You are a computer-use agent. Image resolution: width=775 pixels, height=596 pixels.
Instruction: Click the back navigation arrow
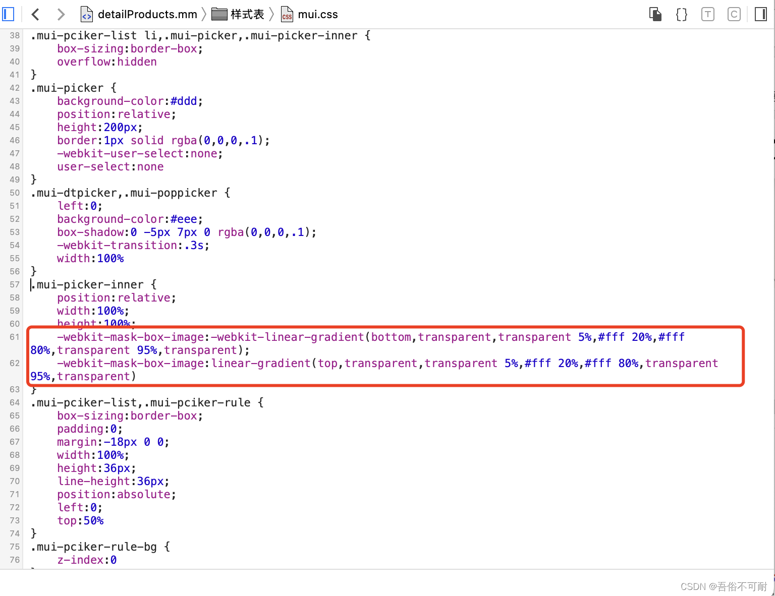click(x=35, y=14)
